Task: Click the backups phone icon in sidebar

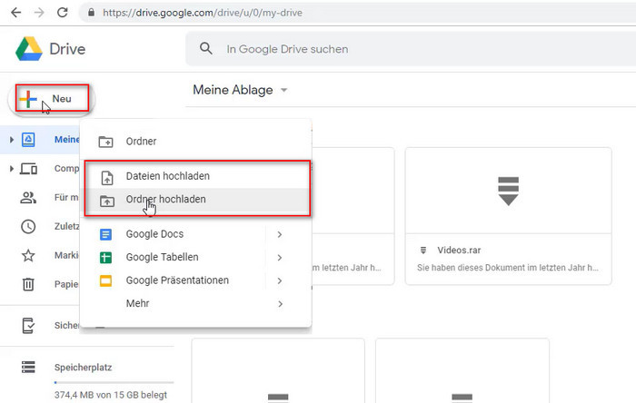Action: click(x=28, y=326)
